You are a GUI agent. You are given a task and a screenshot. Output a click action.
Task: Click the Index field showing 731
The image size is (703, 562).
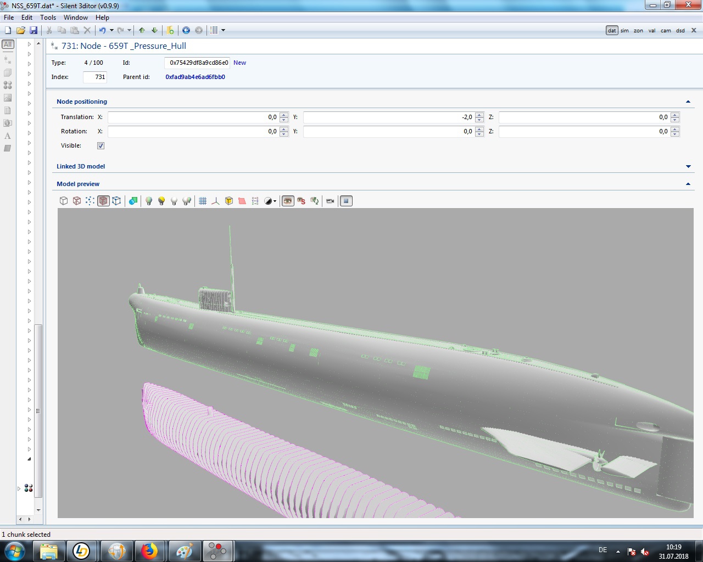pos(95,77)
